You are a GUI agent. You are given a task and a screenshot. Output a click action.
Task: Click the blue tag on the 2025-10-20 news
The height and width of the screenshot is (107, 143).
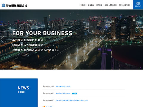click(x=75, y=93)
